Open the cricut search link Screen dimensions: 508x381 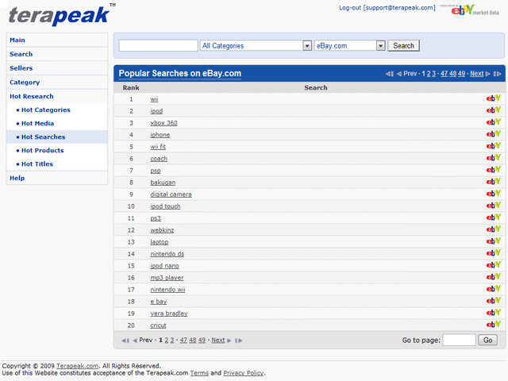click(158, 325)
